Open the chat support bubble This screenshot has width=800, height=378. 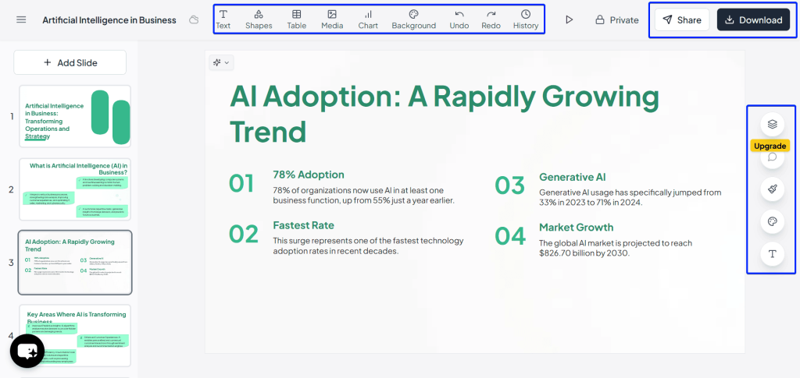click(x=27, y=352)
